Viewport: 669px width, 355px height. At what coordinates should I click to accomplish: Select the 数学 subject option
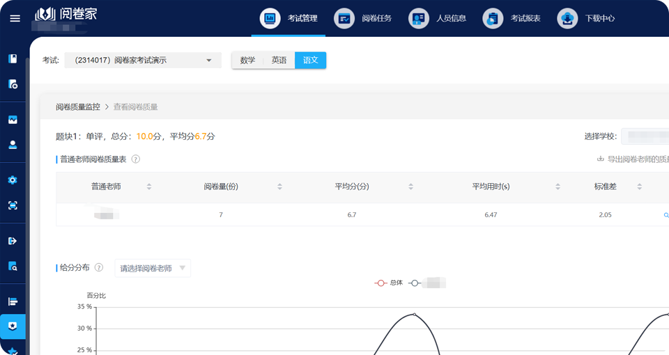click(247, 61)
